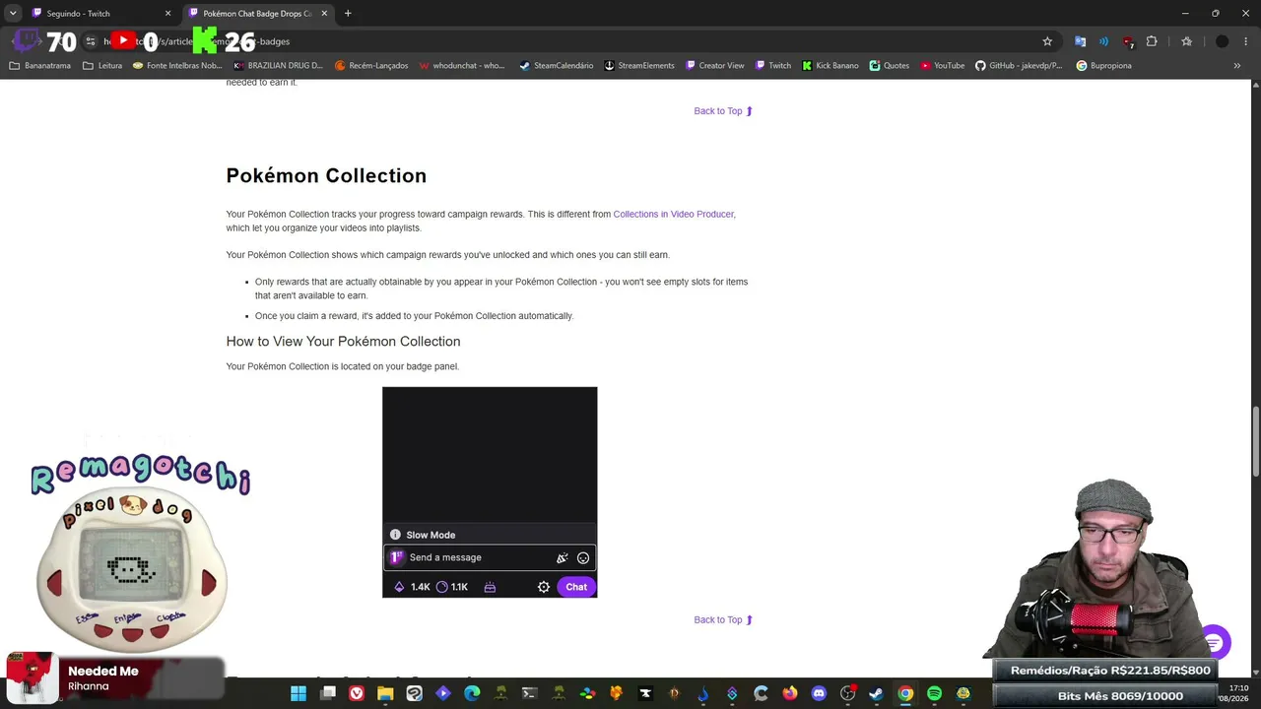Open chat settings gear icon
The image size is (1261, 709).
point(544,587)
